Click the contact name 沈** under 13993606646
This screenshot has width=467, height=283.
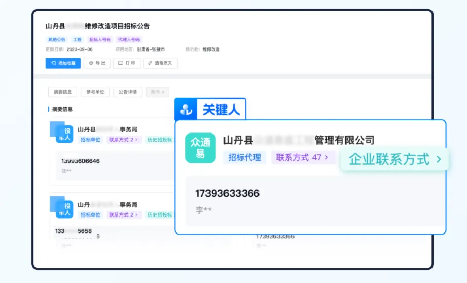point(66,171)
